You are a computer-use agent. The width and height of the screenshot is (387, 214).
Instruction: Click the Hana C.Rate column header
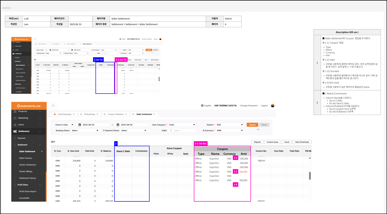point(123,151)
